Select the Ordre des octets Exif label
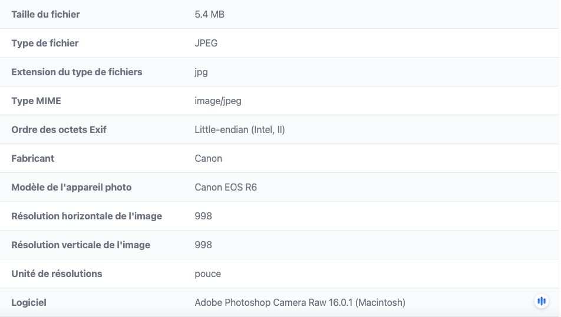 click(59, 129)
